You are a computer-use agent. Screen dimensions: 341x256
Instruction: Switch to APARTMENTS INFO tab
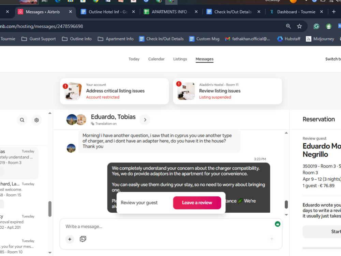(x=171, y=12)
